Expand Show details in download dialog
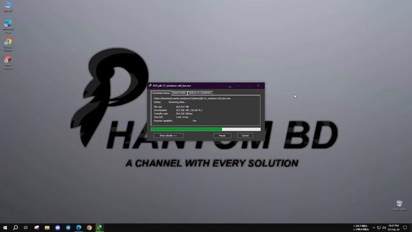 (168, 135)
